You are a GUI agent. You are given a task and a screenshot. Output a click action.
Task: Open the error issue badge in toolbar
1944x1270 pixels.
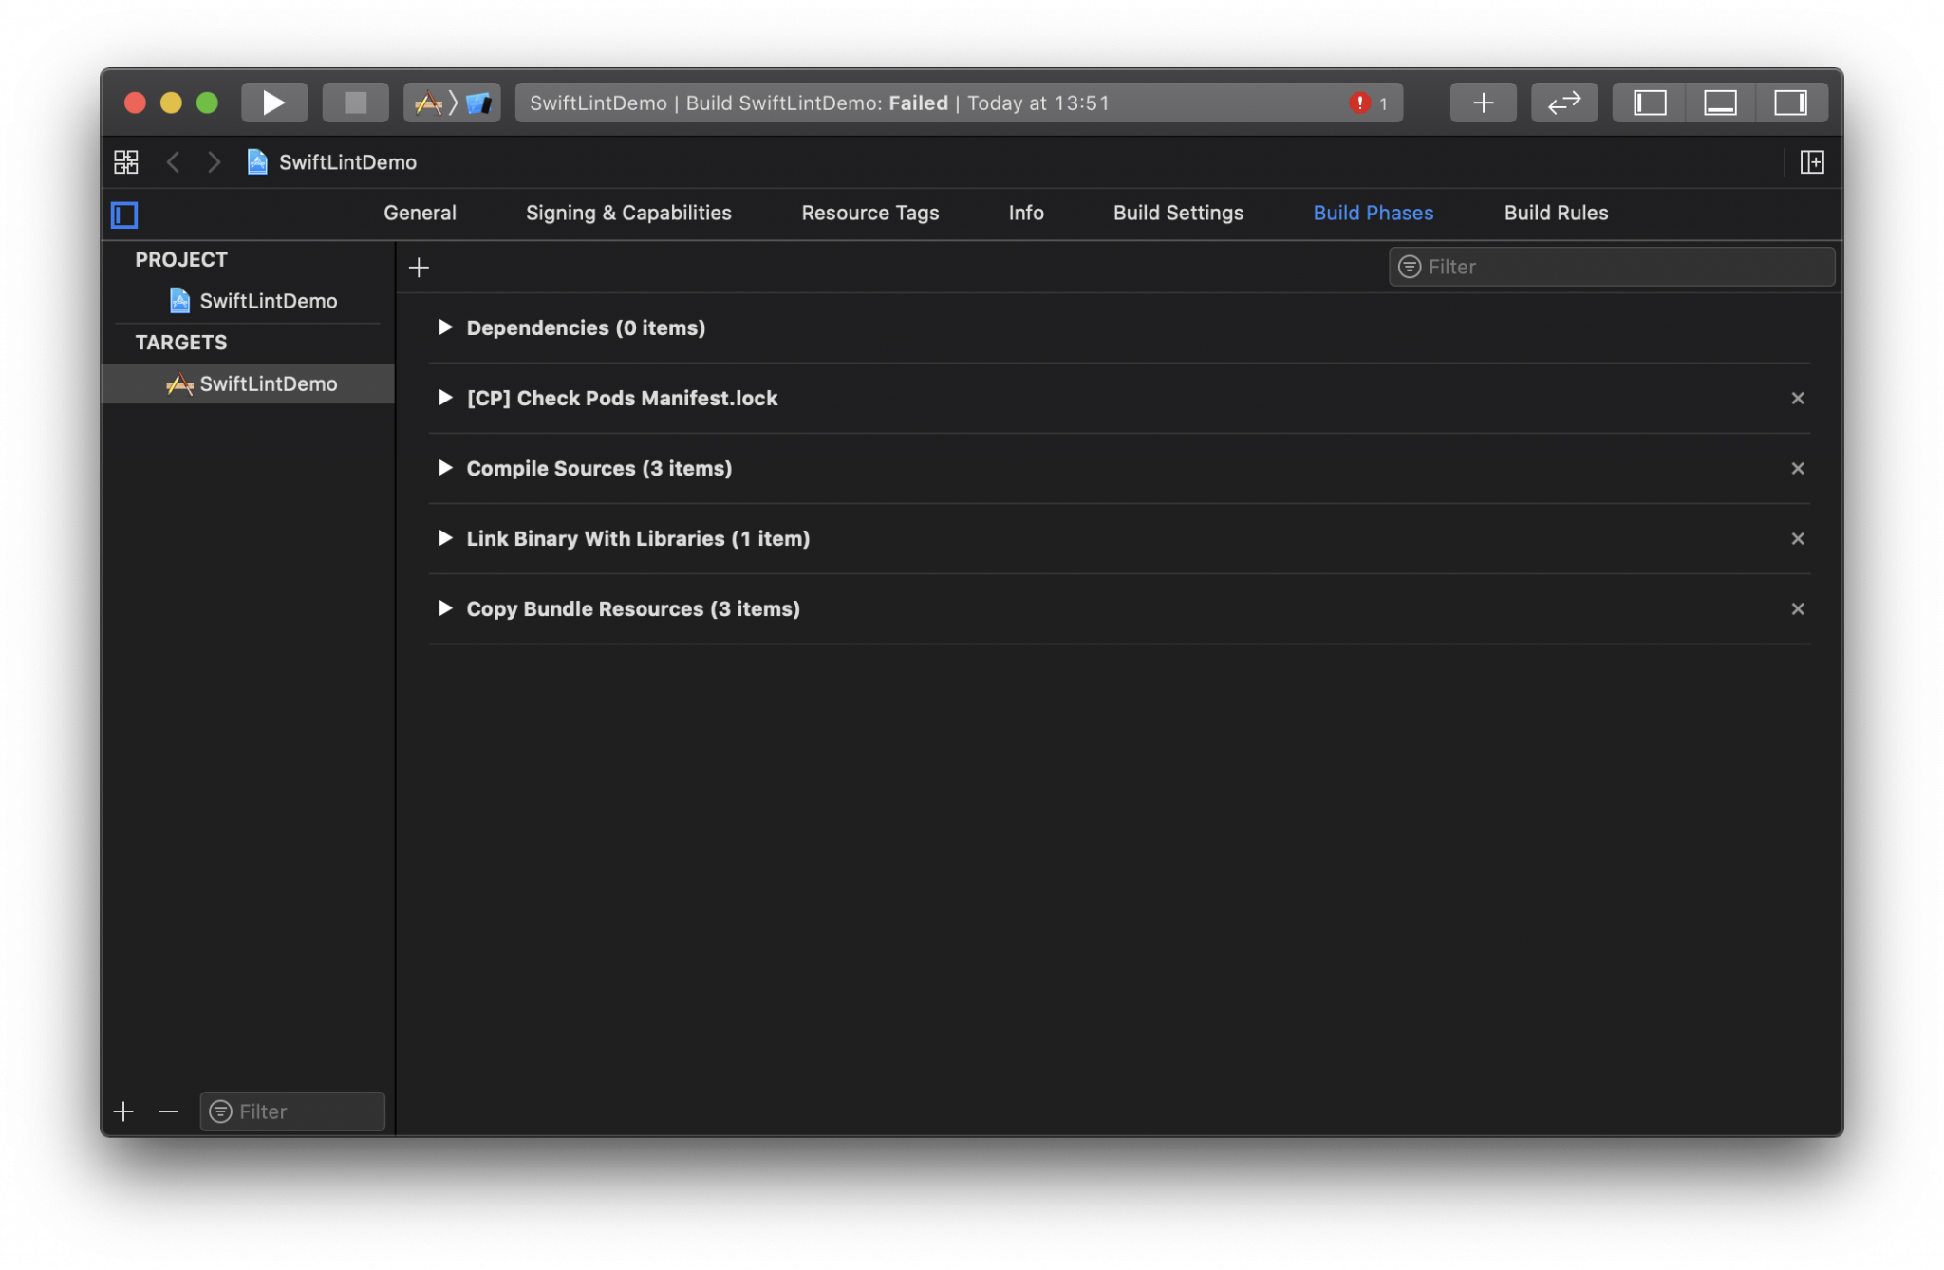[1365, 103]
